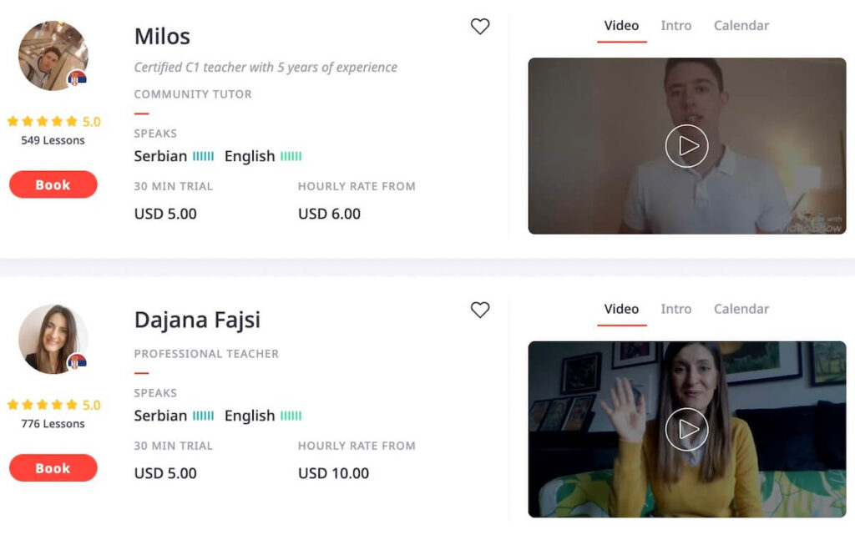Open Milos's profile picture
The height and width of the screenshot is (535, 855).
click(53, 56)
